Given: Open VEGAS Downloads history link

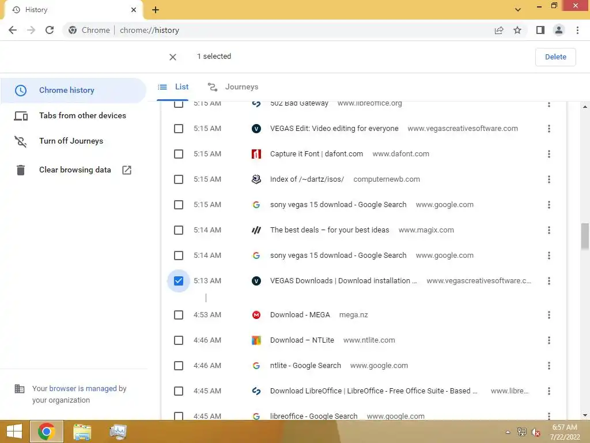Looking at the screenshot, I should (x=343, y=281).
